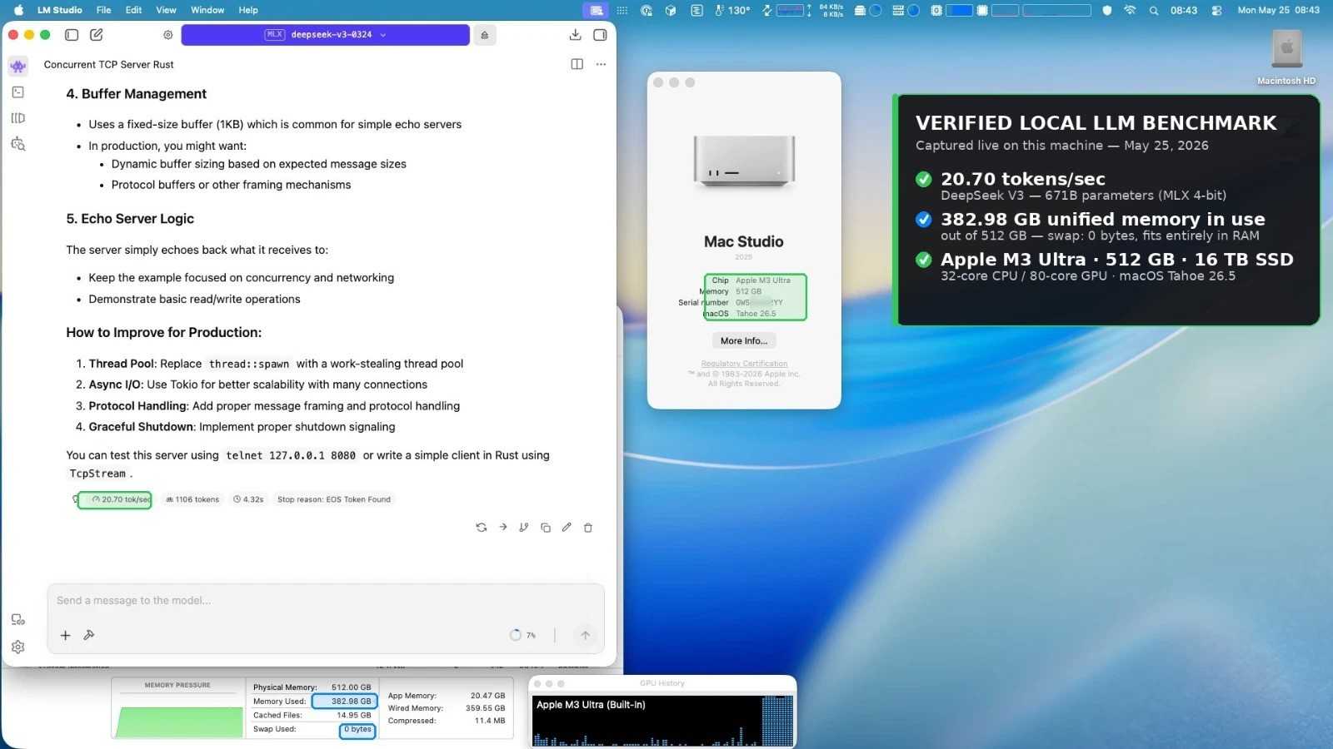Open Spotlight search in the menu bar

[1154, 10]
